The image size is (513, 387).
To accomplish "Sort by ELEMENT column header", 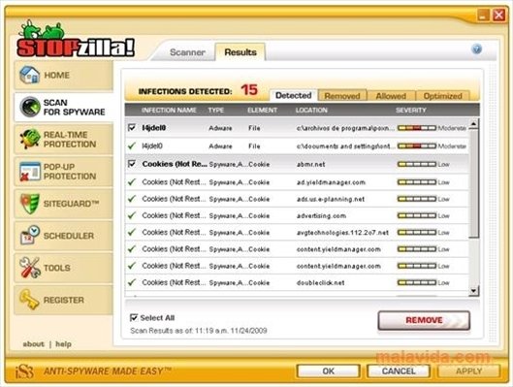I will click(x=262, y=110).
